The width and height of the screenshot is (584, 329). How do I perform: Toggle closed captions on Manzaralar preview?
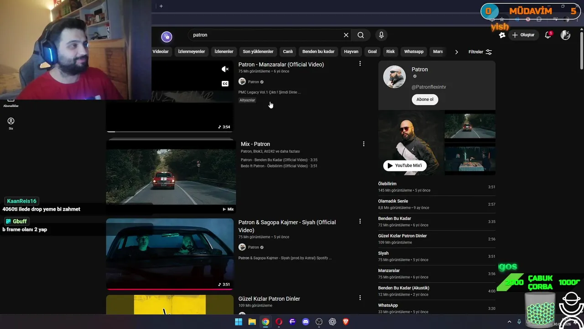point(225,84)
